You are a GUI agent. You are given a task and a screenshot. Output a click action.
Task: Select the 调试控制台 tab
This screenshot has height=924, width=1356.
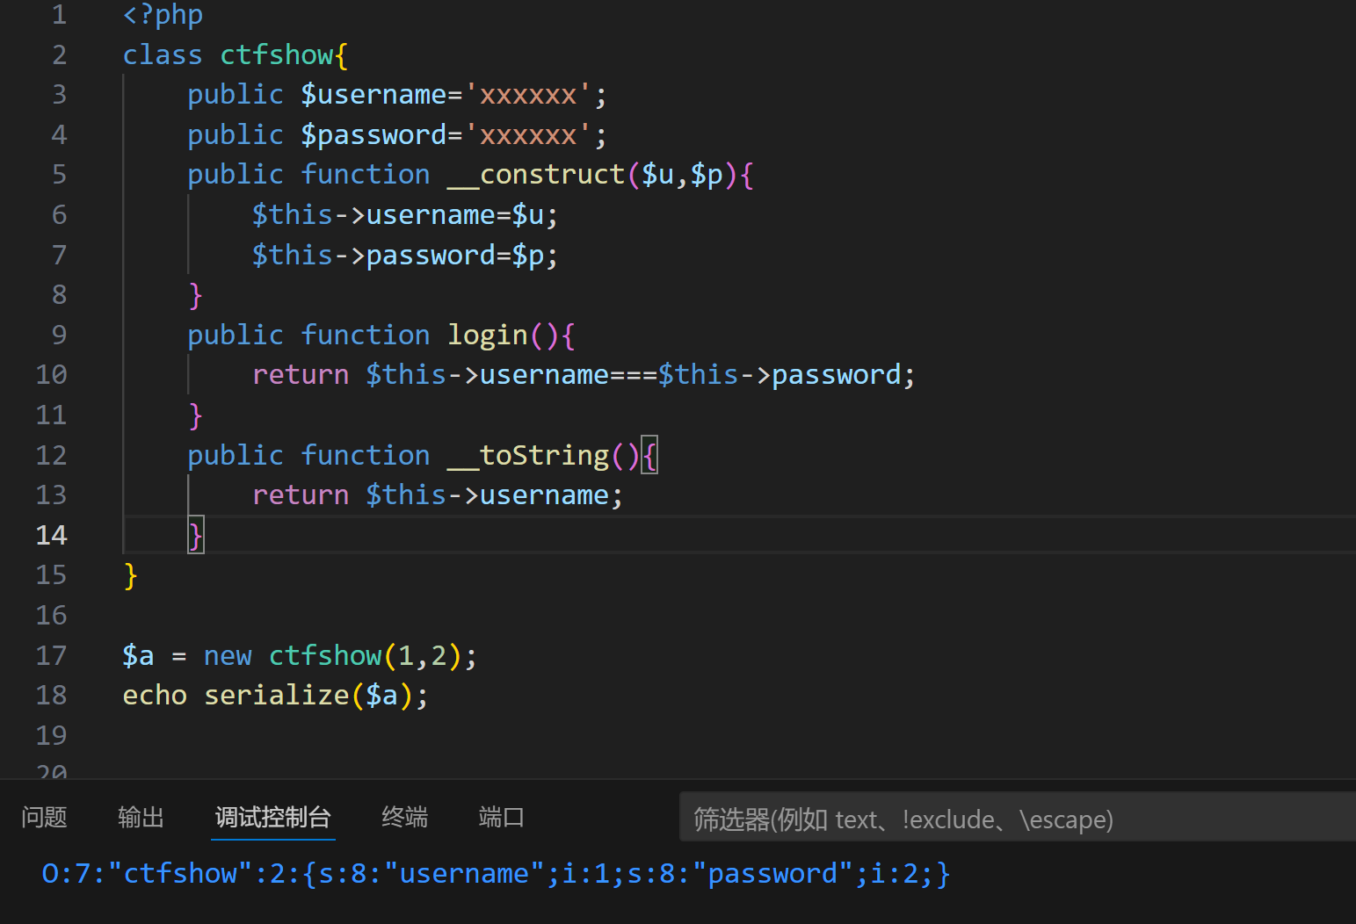pyautogui.click(x=273, y=818)
